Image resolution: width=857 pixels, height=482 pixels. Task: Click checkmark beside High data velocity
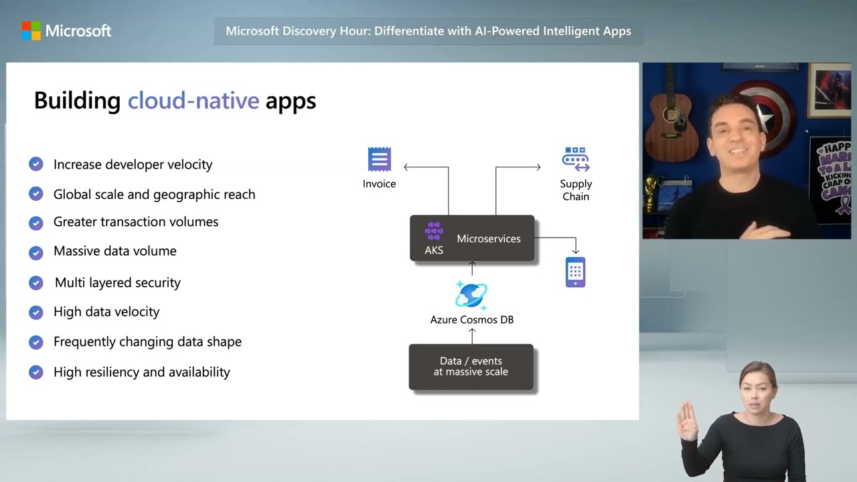tap(36, 312)
